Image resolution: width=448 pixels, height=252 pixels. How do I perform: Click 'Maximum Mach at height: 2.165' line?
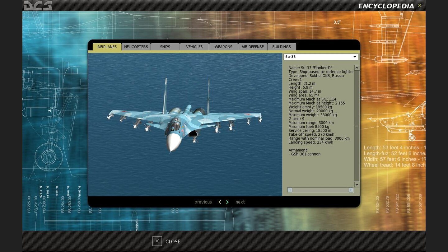[317, 103]
